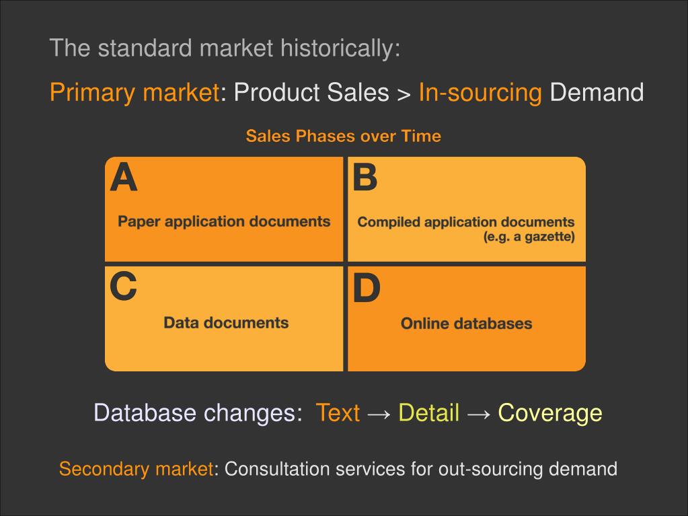Image resolution: width=688 pixels, height=516 pixels.
Task: Click the large letter B label
Action: [365, 177]
